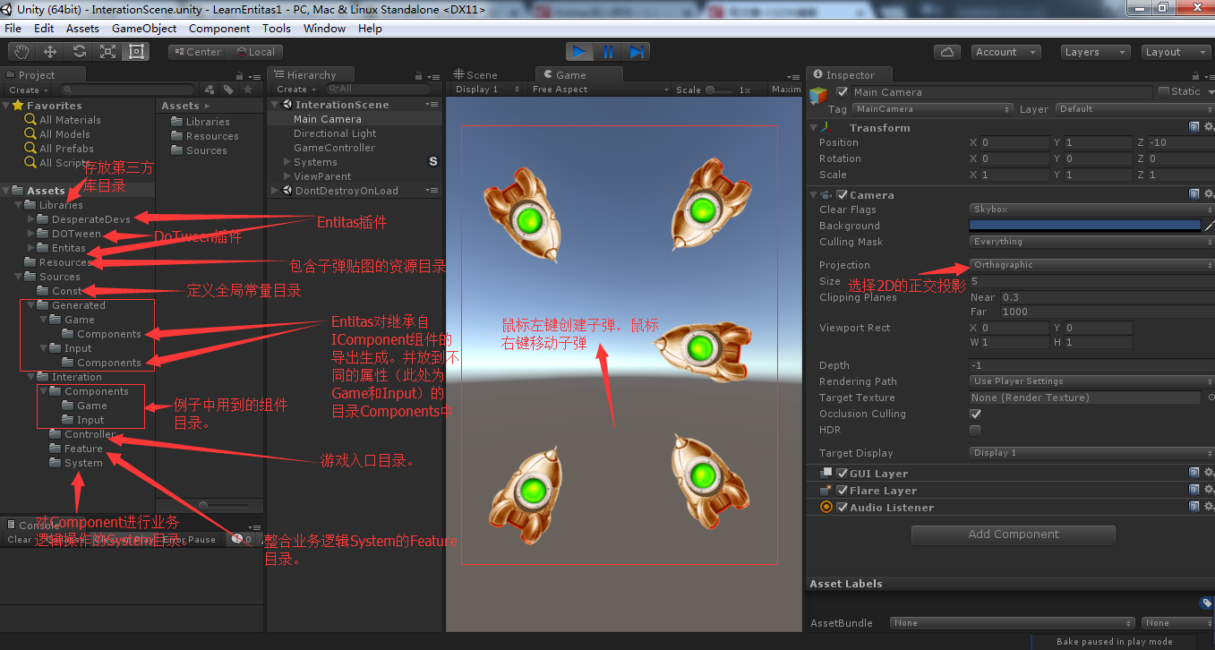Viewport: 1215px width, 650px height.
Task: Open the Display 1 dropdown in Game view
Action: point(487,90)
